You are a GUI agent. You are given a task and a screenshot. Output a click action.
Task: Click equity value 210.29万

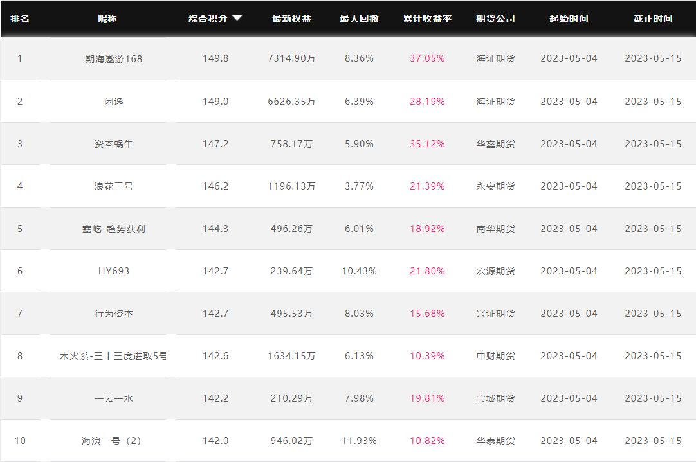[x=291, y=398]
